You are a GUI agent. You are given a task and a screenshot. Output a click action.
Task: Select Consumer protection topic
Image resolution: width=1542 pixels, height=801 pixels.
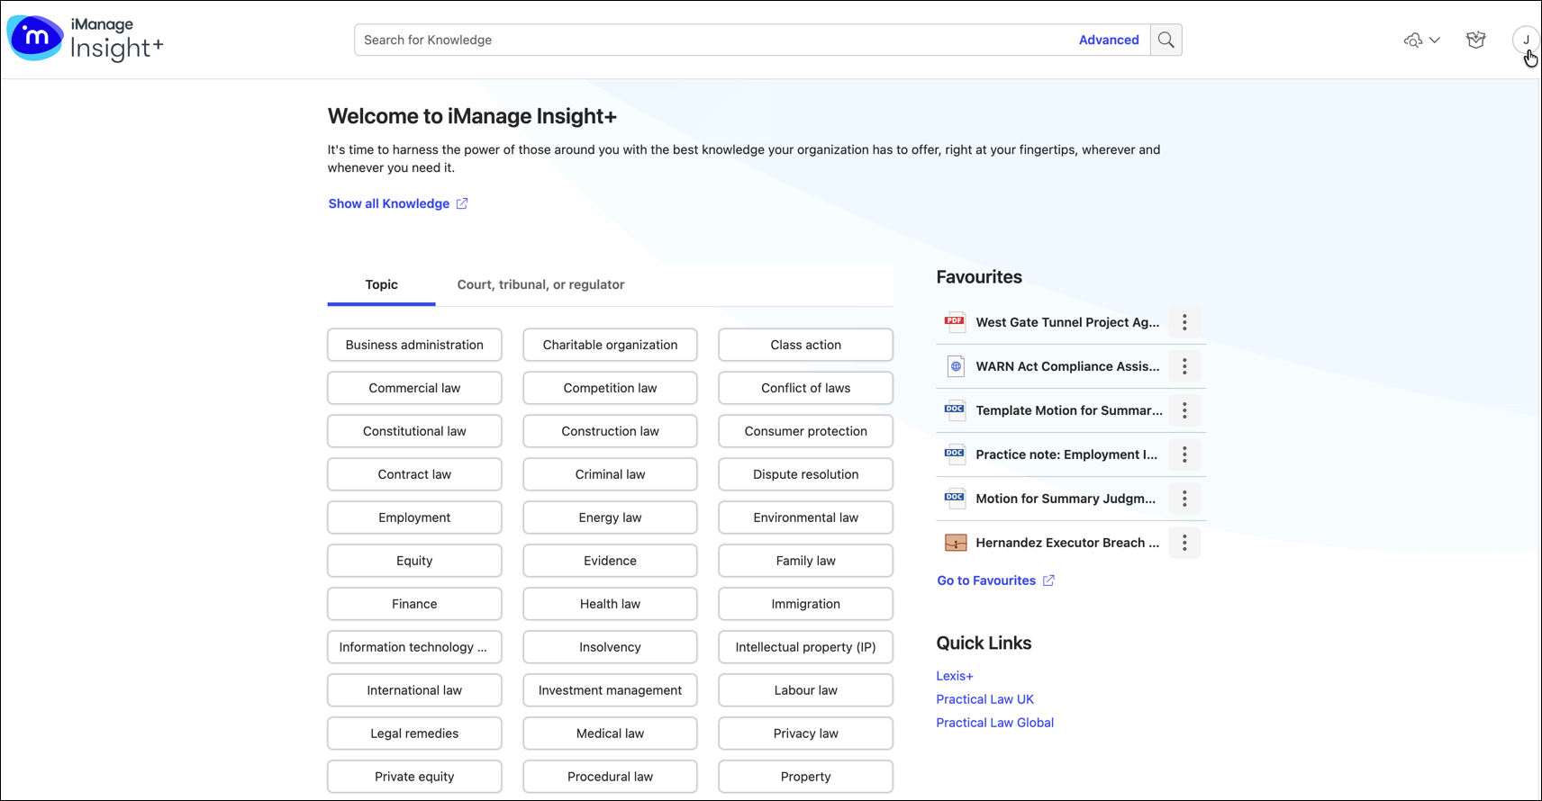(x=805, y=431)
